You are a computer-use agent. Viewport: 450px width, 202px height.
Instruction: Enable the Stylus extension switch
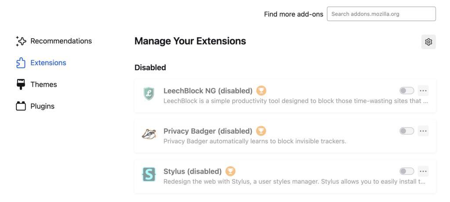[x=406, y=171]
